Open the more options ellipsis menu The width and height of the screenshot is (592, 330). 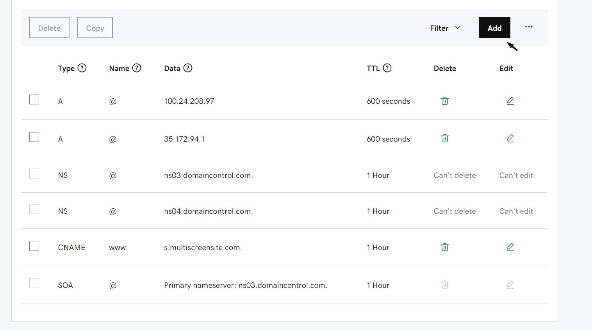(529, 27)
